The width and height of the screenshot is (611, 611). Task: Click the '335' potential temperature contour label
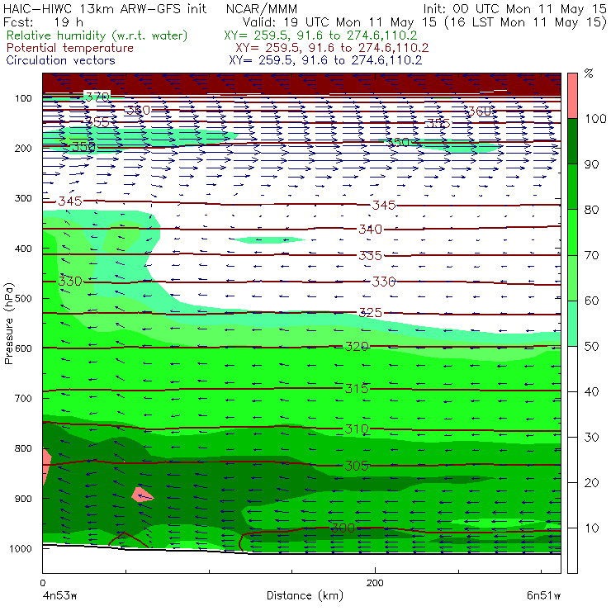pyautogui.click(x=370, y=256)
